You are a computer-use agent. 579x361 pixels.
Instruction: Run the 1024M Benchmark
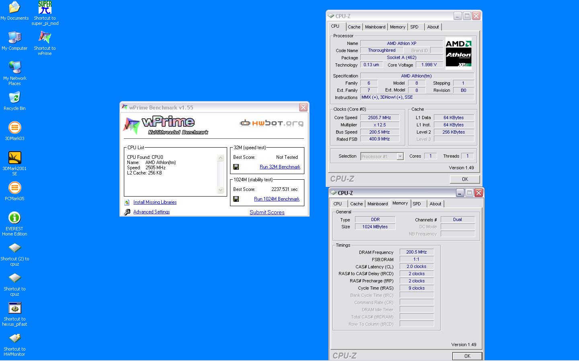(x=277, y=199)
